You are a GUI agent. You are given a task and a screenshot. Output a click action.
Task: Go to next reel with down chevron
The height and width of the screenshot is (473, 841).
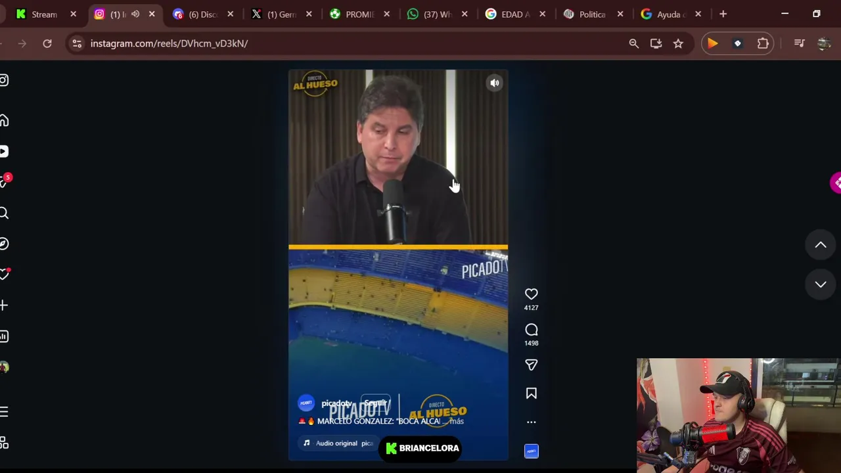tap(821, 284)
